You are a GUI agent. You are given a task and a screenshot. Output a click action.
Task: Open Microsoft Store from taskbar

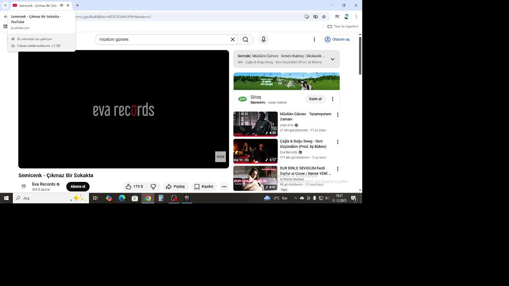135,198
